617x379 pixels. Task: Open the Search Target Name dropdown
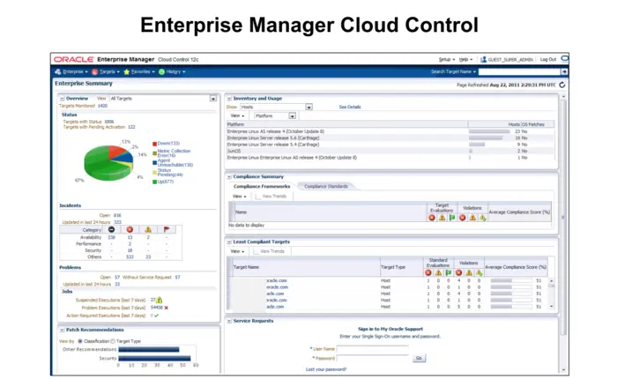pos(453,71)
